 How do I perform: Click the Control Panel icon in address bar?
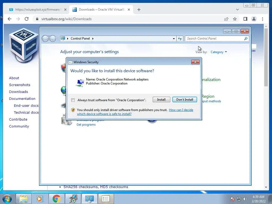(63, 38)
